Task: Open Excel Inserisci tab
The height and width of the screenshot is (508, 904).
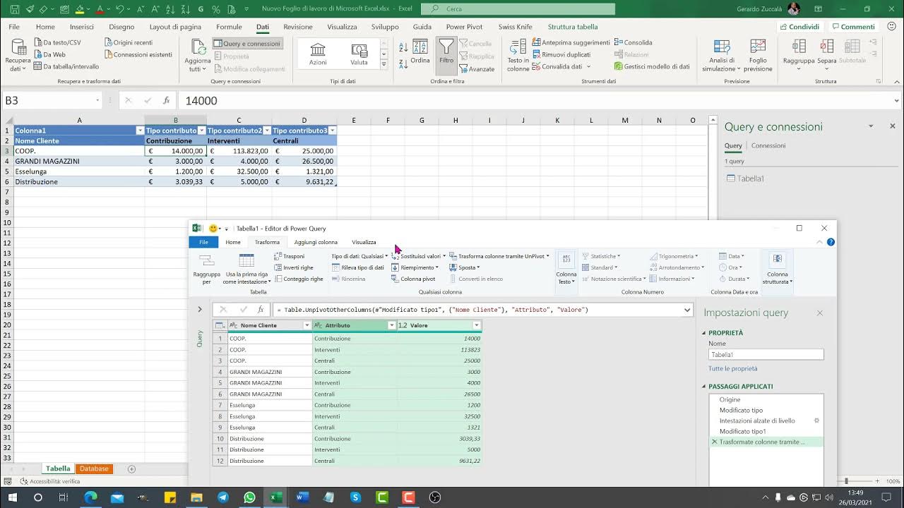Action: (82, 27)
